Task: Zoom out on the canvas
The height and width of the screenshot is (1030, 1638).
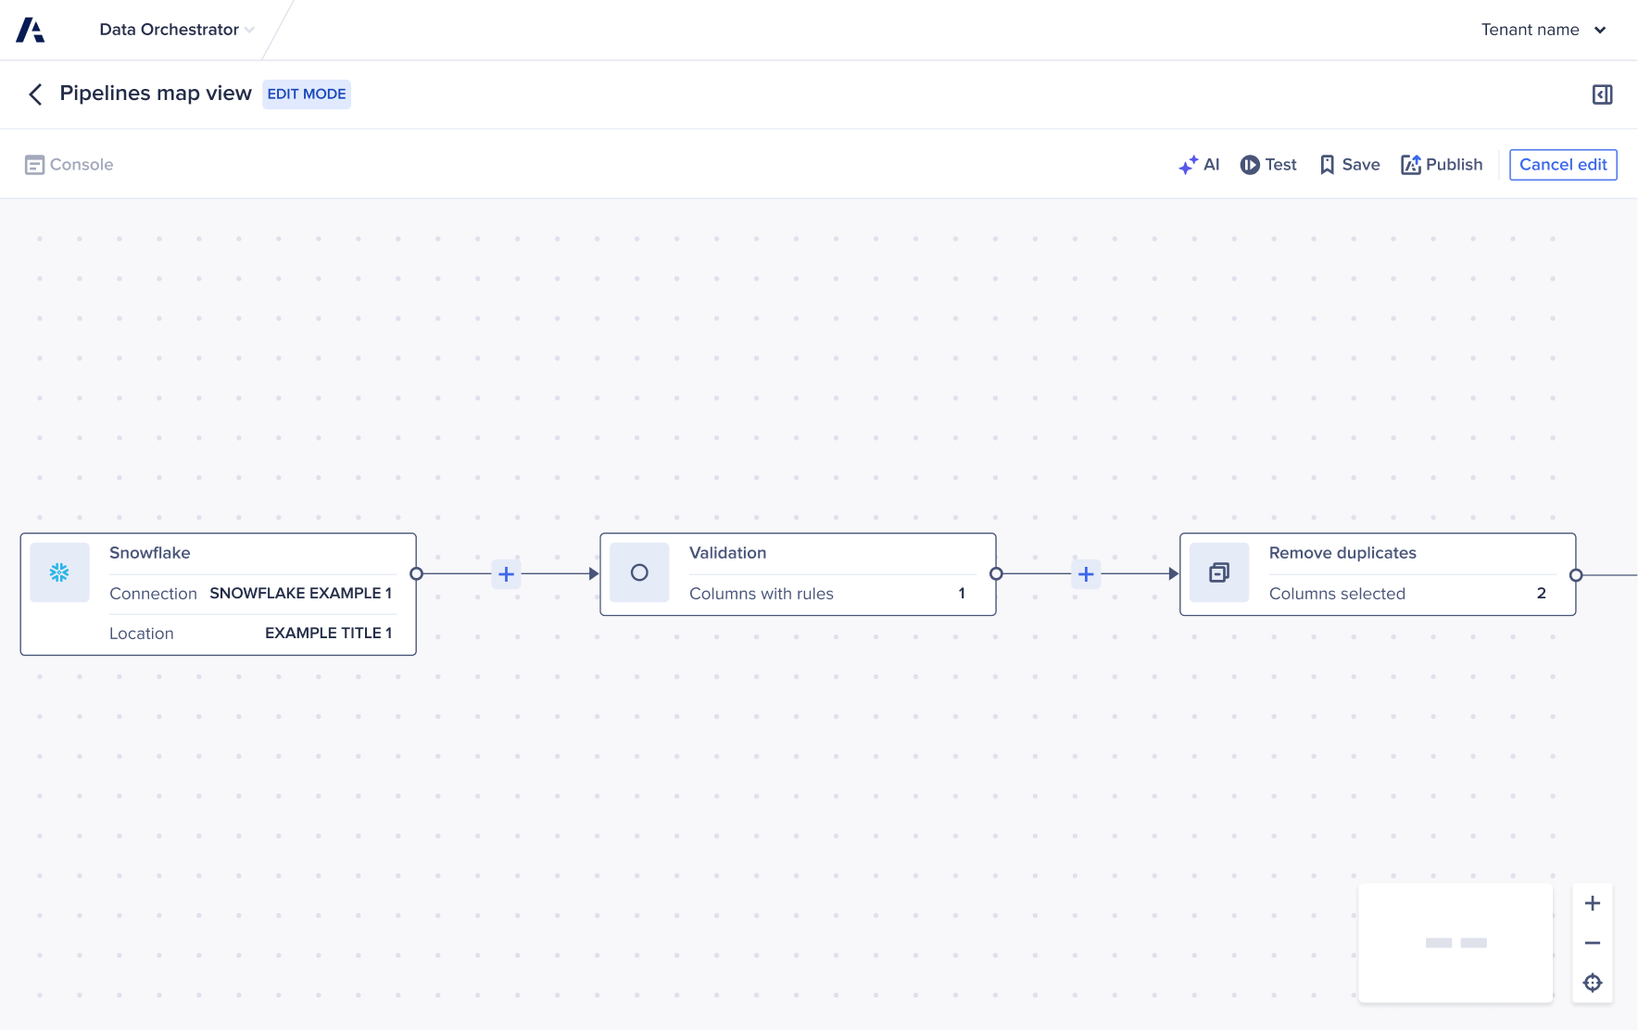Action: click(x=1593, y=943)
